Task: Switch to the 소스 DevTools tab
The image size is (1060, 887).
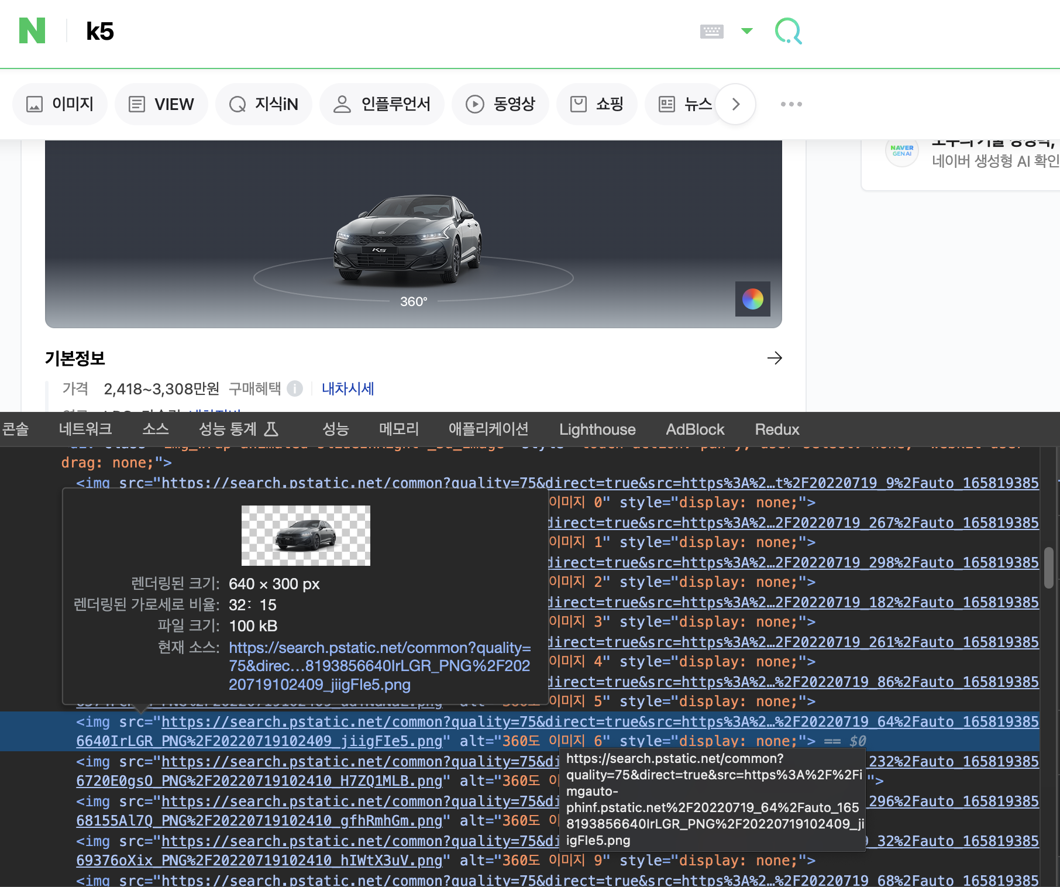Action: click(x=156, y=429)
